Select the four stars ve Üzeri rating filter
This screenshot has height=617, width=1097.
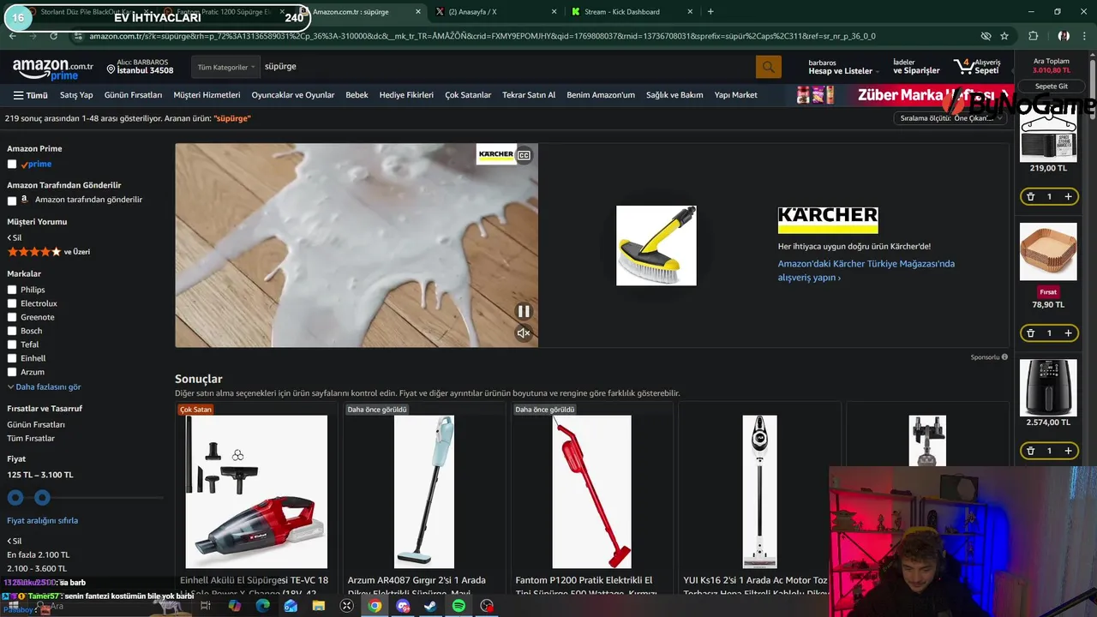point(49,252)
